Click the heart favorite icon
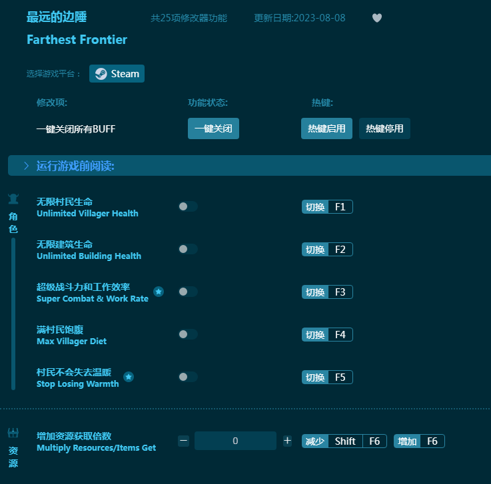 [376, 18]
